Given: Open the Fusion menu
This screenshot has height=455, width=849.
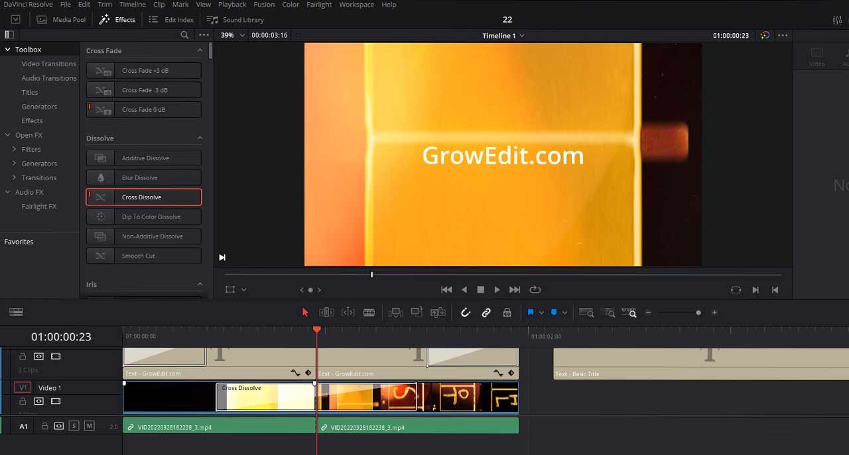Looking at the screenshot, I should 264,5.
